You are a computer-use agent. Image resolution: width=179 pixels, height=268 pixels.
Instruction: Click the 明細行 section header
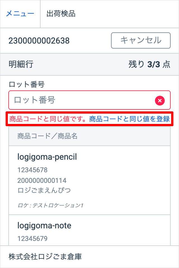point(21,64)
